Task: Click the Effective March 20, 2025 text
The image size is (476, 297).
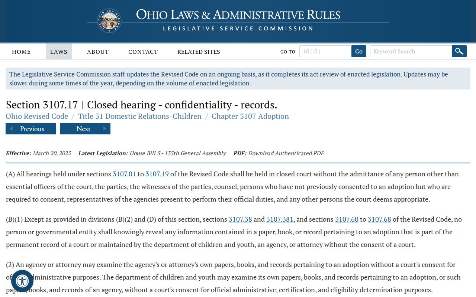Action: [38, 153]
